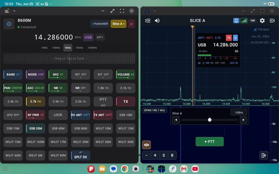This screenshot has height=174, width=279.
Task: Open the Slice A selector chip
Action: click(118, 24)
